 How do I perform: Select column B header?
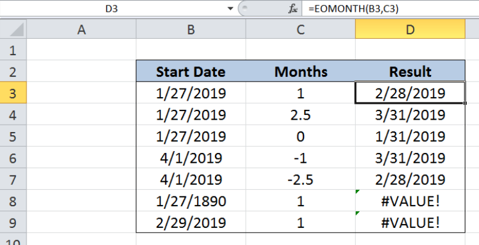tap(191, 30)
